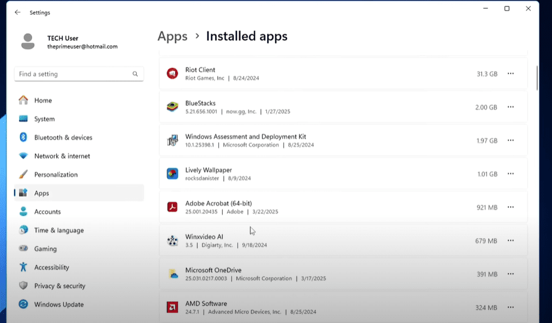Click the Adobe Acrobat app icon
The width and height of the screenshot is (552, 323).
[x=172, y=207]
